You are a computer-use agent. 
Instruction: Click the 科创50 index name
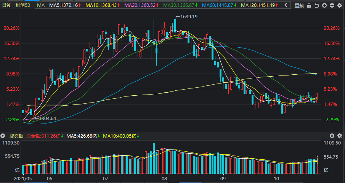(x=23, y=5)
